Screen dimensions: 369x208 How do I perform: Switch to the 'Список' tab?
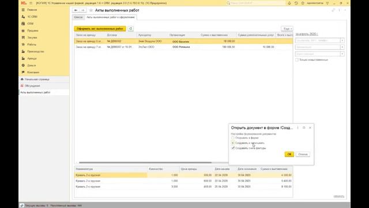78,17
